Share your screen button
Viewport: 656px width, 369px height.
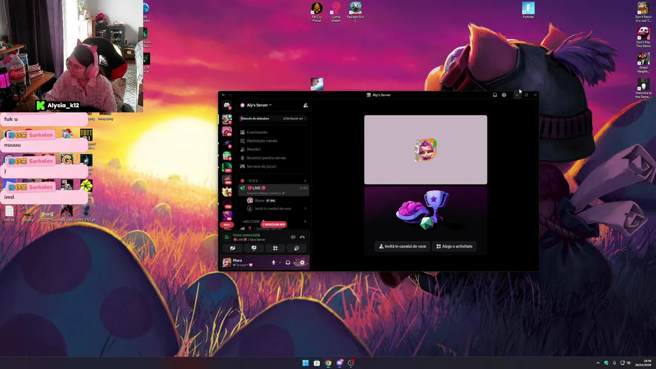254,248
